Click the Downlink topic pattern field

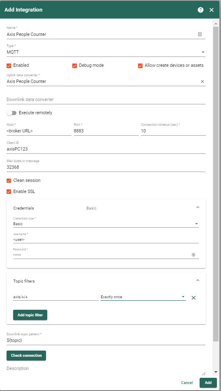(106, 340)
